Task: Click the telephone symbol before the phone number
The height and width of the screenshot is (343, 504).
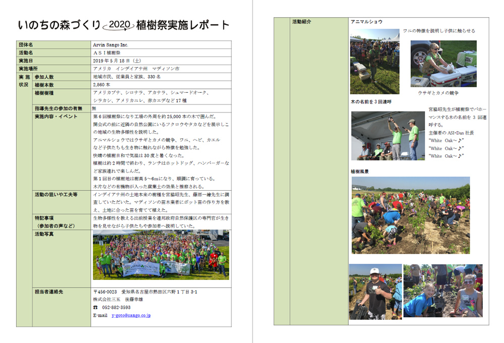Action: pos(96,307)
